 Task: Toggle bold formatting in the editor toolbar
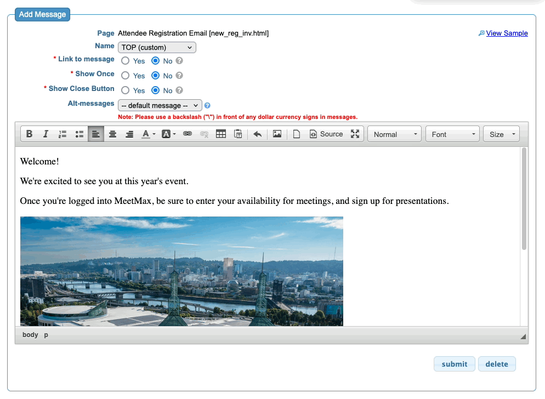point(30,134)
